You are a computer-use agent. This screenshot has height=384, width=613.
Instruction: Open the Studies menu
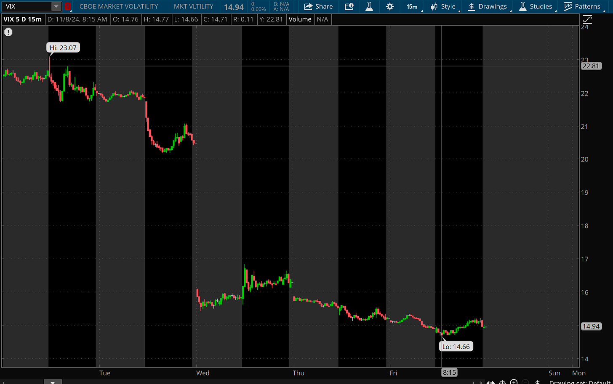point(536,6)
